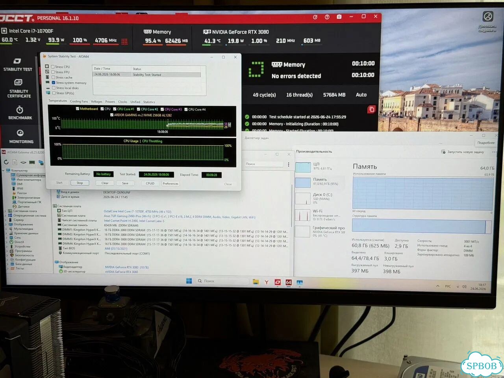Show hidden tray icons chevron
Image resolution: width=504 pixels, height=378 pixels.
pyautogui.click(x=437, y=286)
